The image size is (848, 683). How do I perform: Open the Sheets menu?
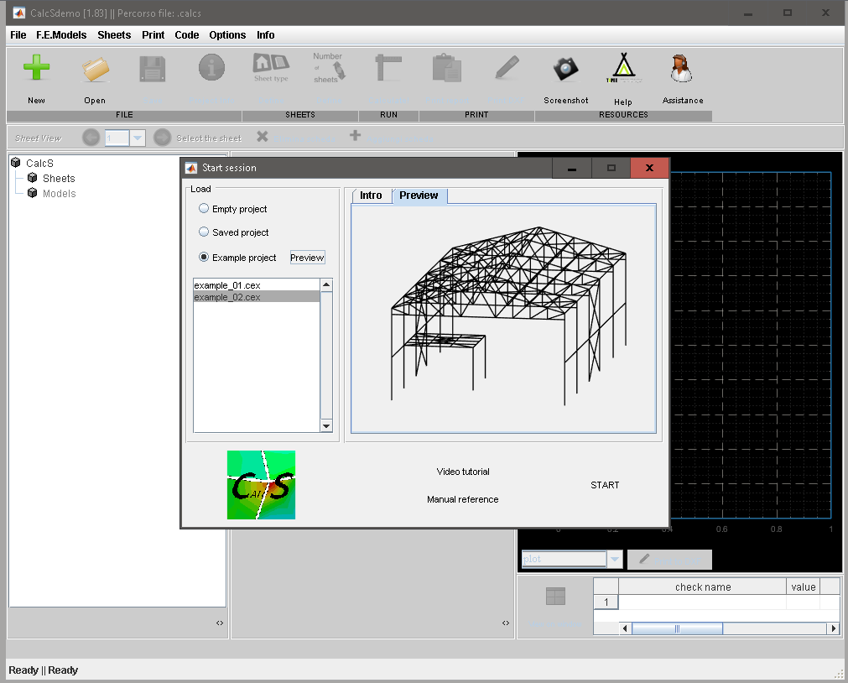(x=114, y=35)
